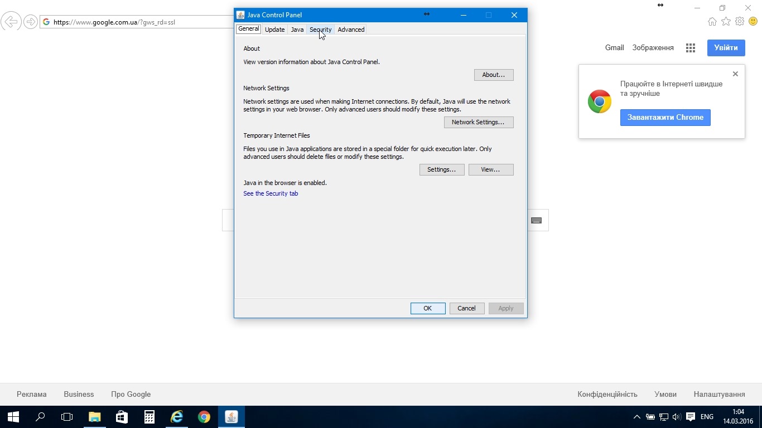Open Temporary Internet Files Settings...
The image size is (762, 428).
pos(442,169)
